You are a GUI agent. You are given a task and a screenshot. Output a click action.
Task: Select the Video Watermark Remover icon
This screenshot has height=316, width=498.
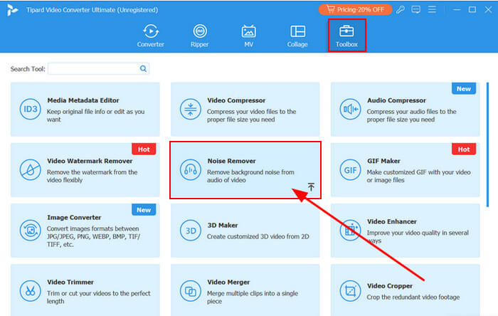point(31,169)
